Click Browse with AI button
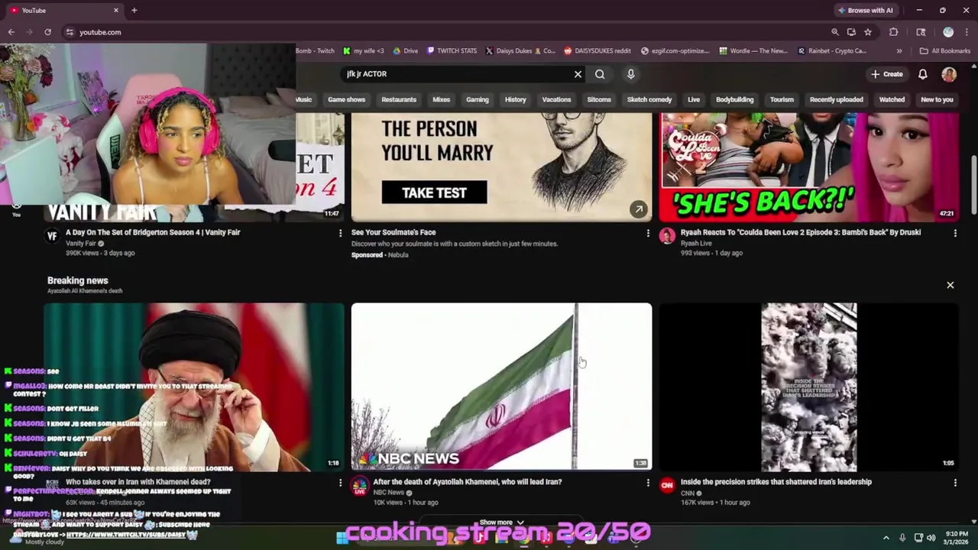The height and width of the screenshot is (550, 978). 866,10
